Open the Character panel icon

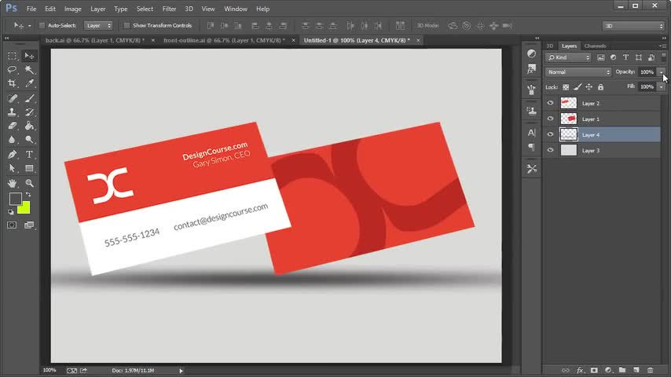[531, 133]
